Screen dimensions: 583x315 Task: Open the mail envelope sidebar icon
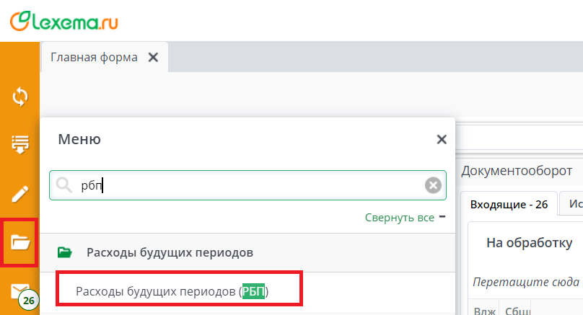tap(20, 289)
